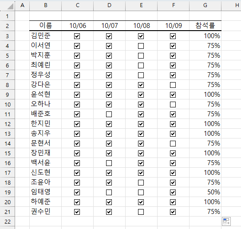Image resolution: width=241 pixels, height=229 pixels.
Task: Uncheck 김민준 attendance for 10/06
Action: point(77,36)
